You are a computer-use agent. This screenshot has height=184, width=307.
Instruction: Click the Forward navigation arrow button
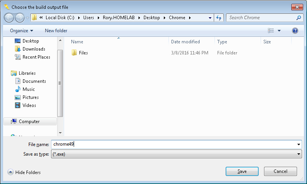pos(20,18)
